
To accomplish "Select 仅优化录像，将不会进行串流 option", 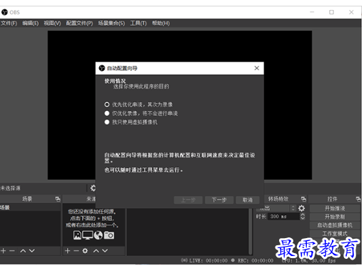I will point(141,113).
